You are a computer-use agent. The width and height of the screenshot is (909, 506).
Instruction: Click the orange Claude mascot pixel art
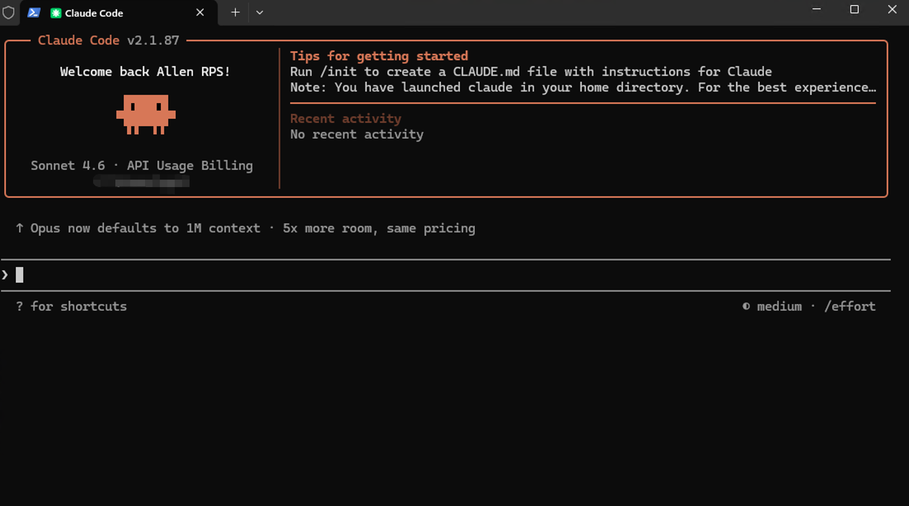(146, 114)
